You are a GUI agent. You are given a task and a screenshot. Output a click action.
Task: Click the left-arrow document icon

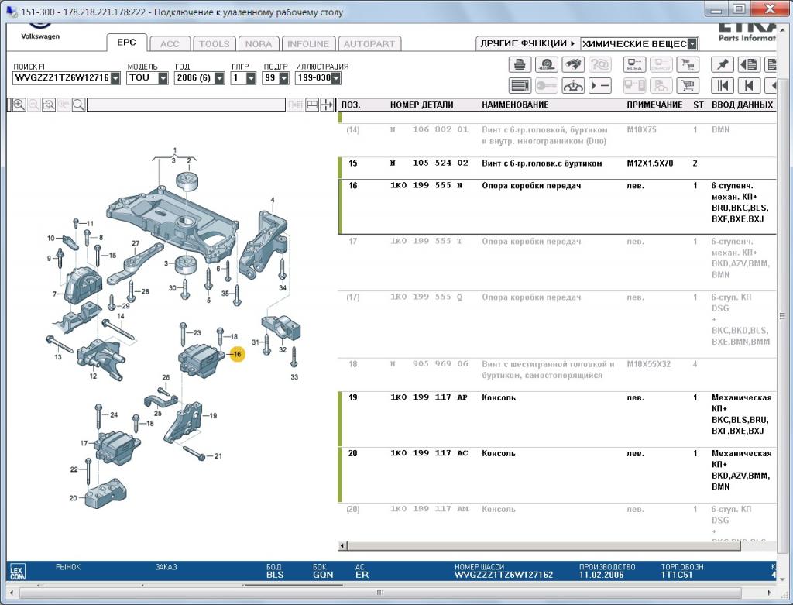click(x=749, y=65)
